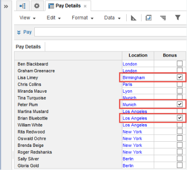Open New York link for Rita Redwood

coord(132,132)
